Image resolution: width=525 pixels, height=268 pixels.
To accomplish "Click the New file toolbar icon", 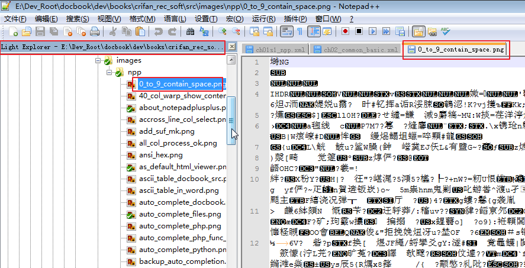I will pyautogui.click(x=13, y=31).
